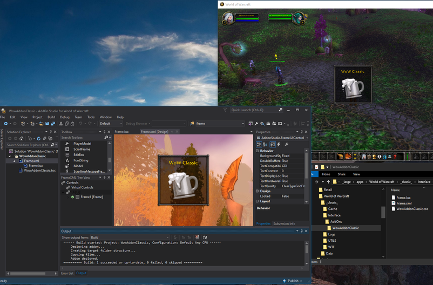
Task: Open the View tab in File Explorer
Action: pyautogui.click(x=356, y=174)
